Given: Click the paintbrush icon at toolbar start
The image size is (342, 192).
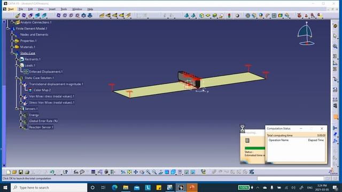Looking at the screenshot, I should 18,15.
